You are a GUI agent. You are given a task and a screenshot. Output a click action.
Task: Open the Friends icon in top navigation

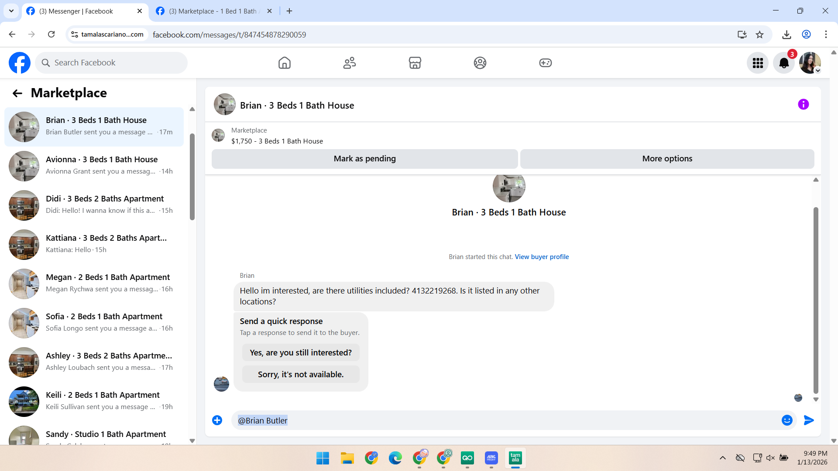(x=349, y=63)
